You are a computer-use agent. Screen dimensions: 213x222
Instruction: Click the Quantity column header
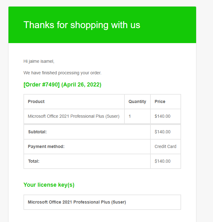click(137, 101)
